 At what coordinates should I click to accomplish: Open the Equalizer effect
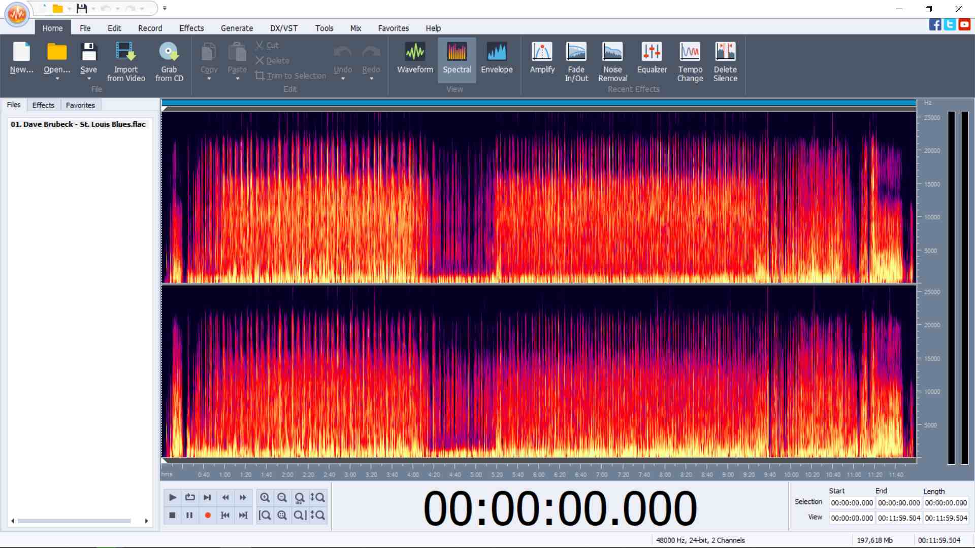pyautogui.click(x=652, y=57)
